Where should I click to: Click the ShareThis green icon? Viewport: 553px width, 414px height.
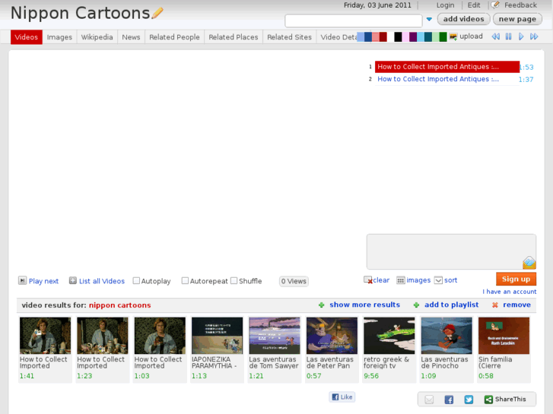[x=488, y=400]
